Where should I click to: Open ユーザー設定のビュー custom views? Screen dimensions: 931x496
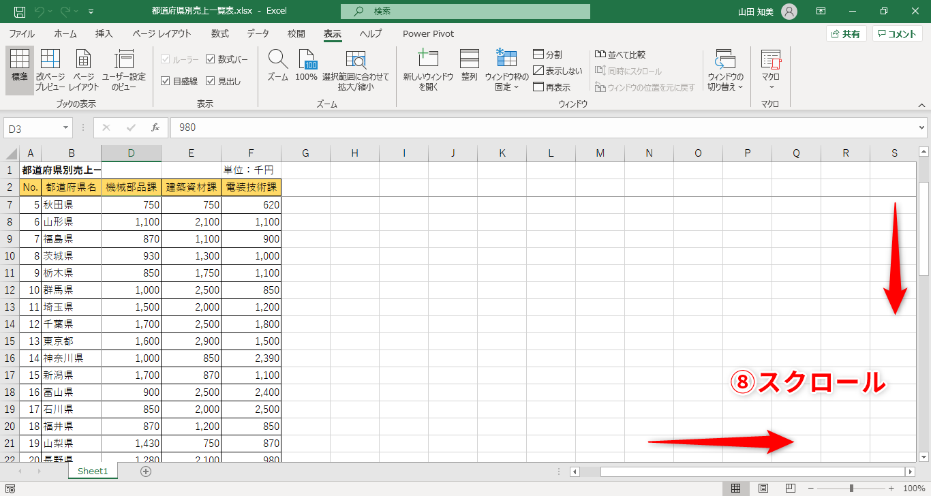124,70
